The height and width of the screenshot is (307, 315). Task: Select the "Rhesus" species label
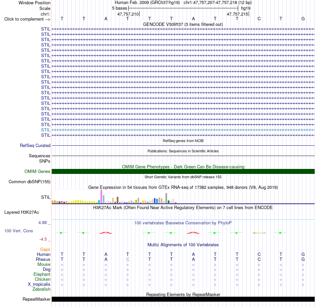pos(43,260)
